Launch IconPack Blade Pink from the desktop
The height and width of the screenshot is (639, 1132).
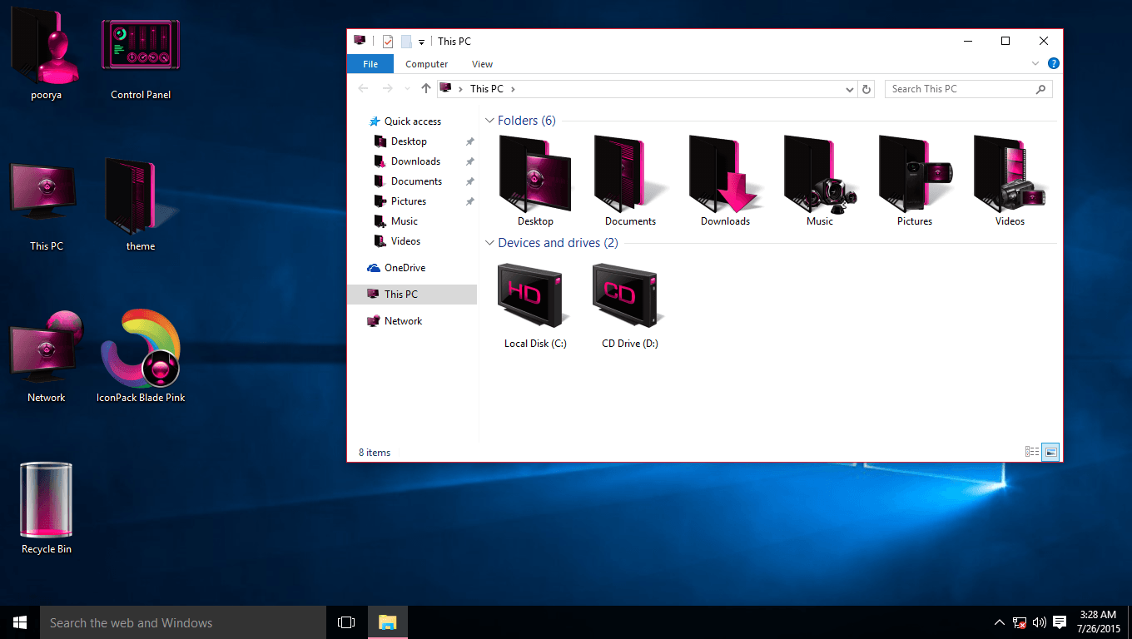(x=140, y=354)
